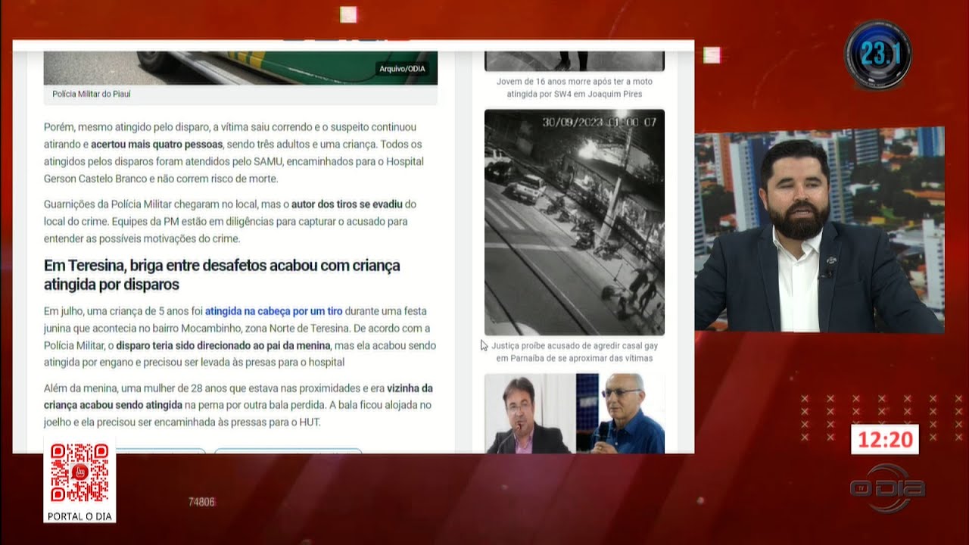The image size is (969, 545).
Task: Open 'Justiça proíbe acusado de agredir casal gay' article
Action: (575, 351)
